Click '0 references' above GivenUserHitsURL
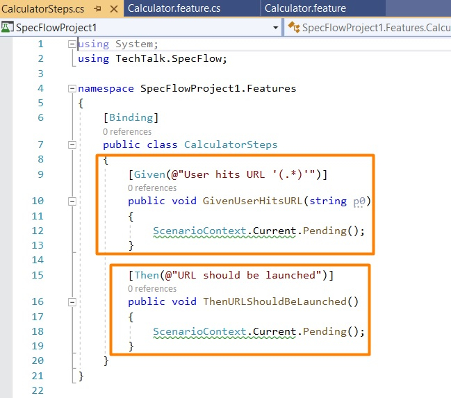 click(152, 188)
